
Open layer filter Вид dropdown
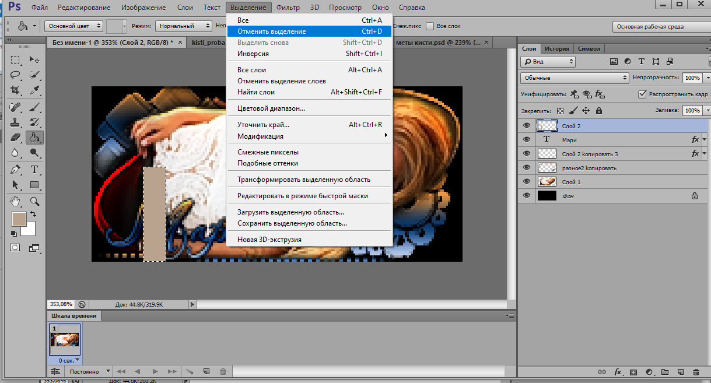pos(548,61)
